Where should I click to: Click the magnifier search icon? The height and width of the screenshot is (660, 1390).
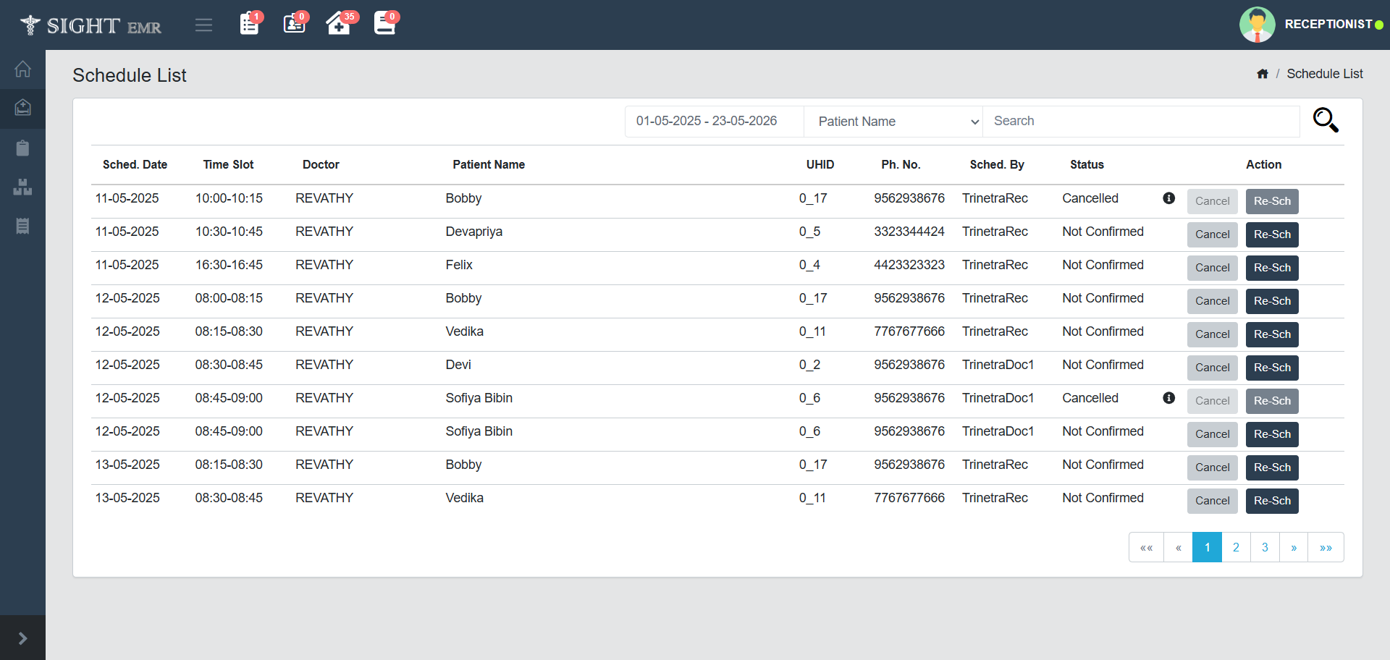pos(1326,120)
